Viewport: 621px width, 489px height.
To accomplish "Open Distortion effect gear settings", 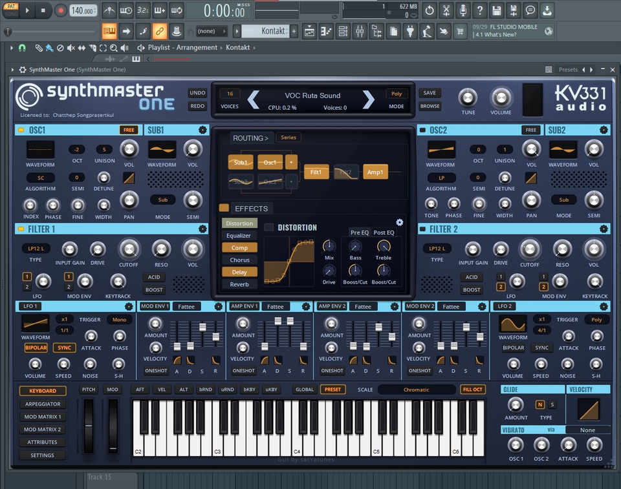I will pyautogui.click(x=400, y=222).
